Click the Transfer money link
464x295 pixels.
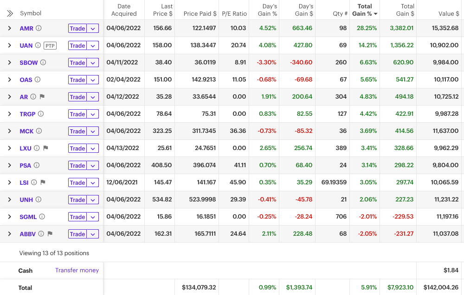(x=77, y=270)
